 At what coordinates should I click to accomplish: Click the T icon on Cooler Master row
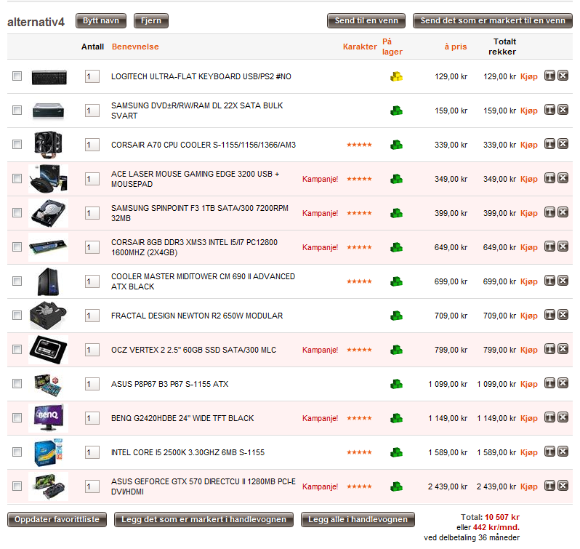point(549,281)
